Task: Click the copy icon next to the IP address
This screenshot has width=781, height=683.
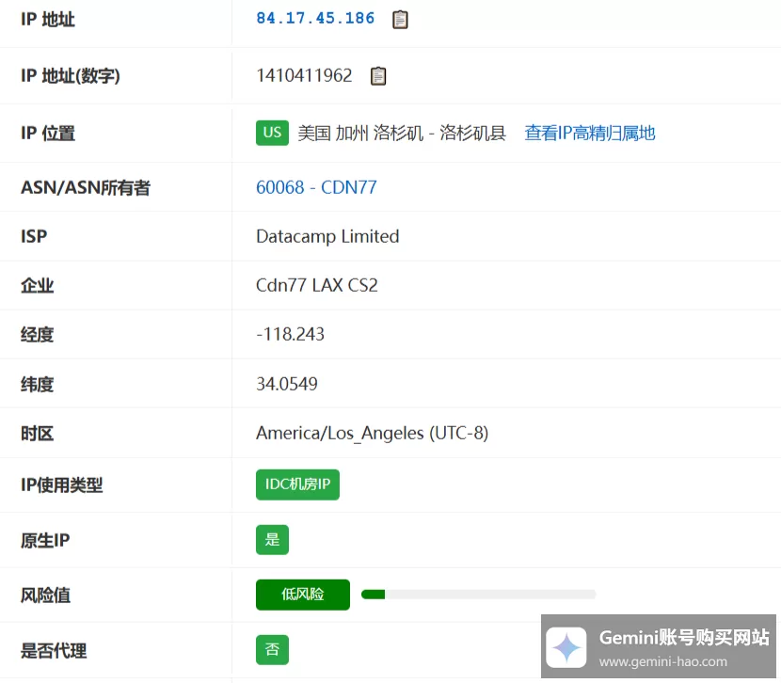Action: (x=399, y=19)
